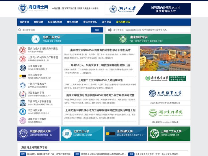The width and height of the screenshot is (208, 156).
Task: Click 大连海事大学 2024年专任教师招聘公告 sidebar text
Action: click(38, 69)
